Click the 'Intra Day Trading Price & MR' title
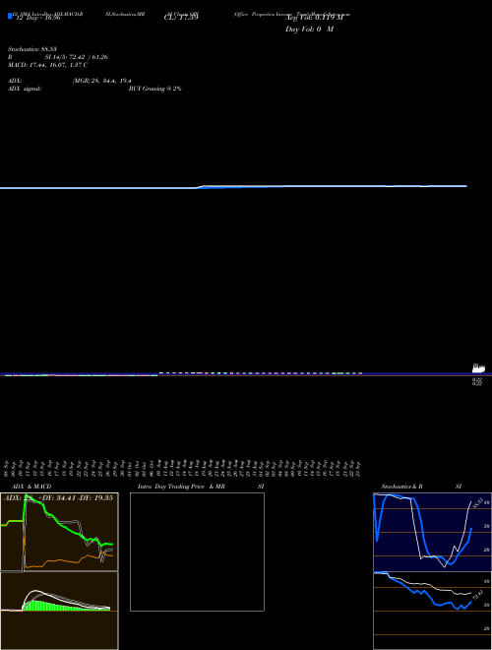 181,487
